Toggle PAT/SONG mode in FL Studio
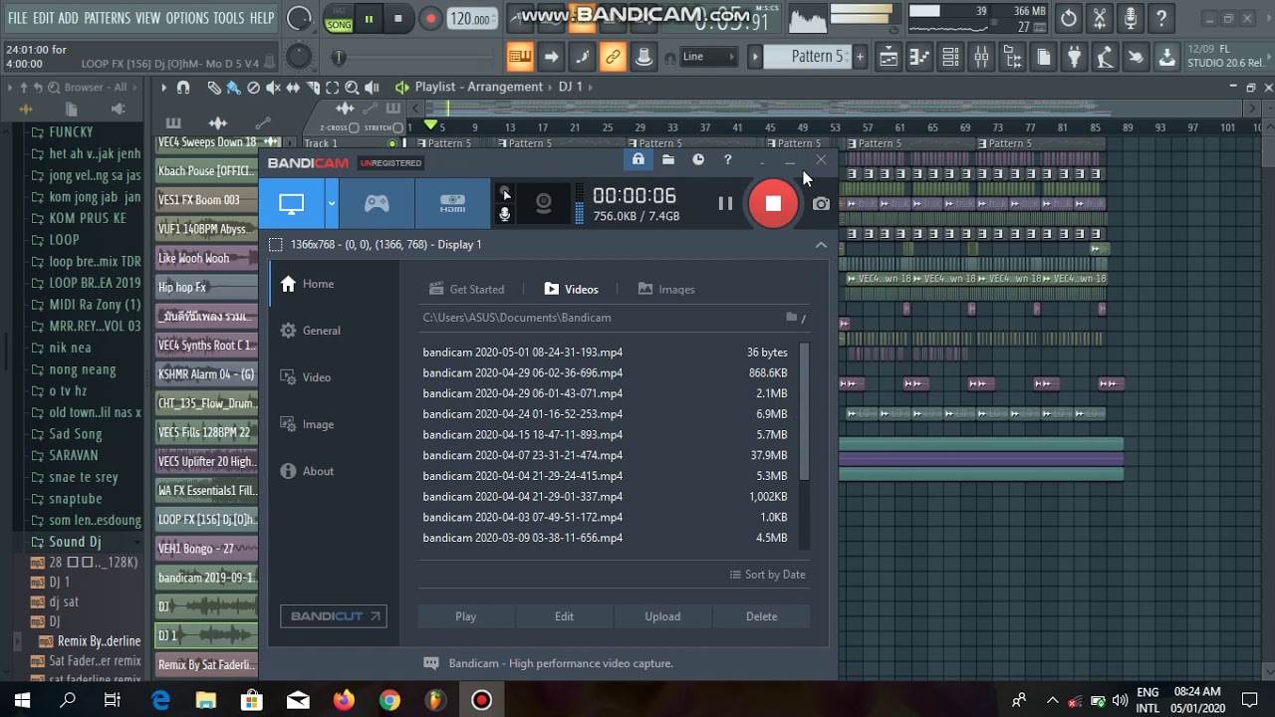The width and height of the screenshot is (1275, 717). tap(339, 19)
